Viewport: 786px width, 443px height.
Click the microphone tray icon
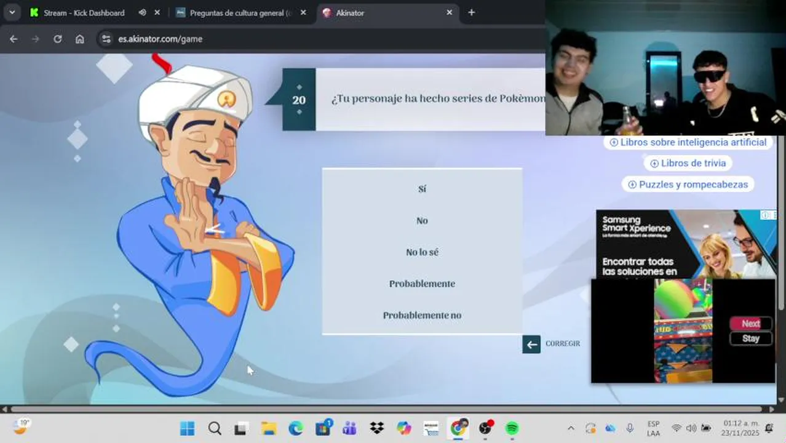coord(630,428)
